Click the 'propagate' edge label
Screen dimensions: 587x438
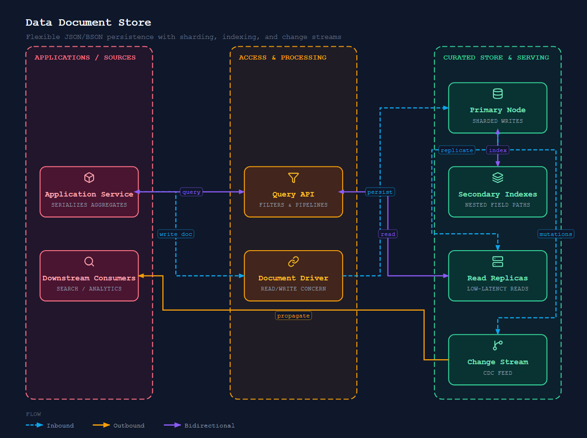pos(293,316)
